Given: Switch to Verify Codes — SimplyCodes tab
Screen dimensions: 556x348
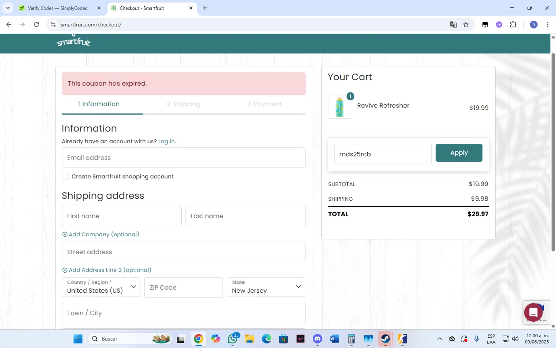Looking at the screenshot, I should pos(57,8).
